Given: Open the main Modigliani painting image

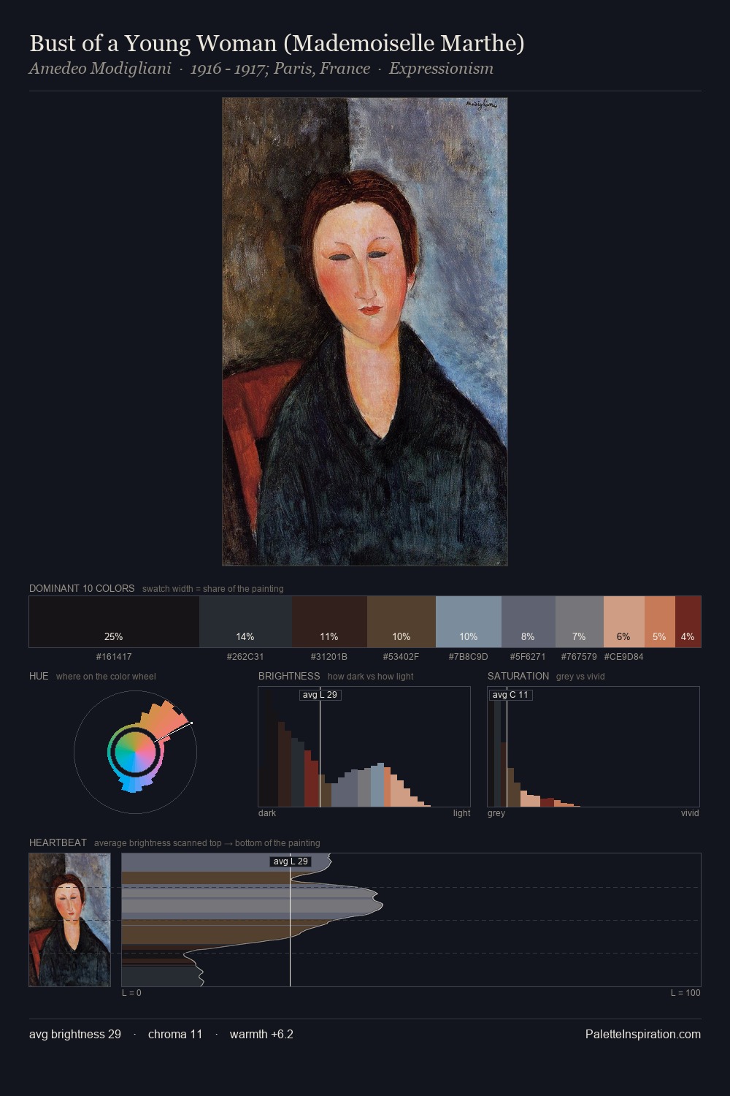Looking at the screenshot, I should click(x=365, y=332).
